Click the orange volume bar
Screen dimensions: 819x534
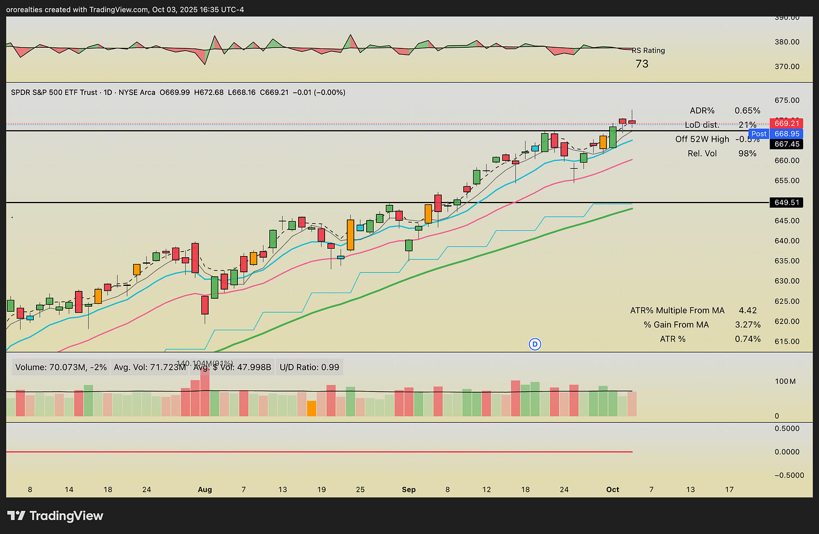pyautogui.click(x=312, y=409)
